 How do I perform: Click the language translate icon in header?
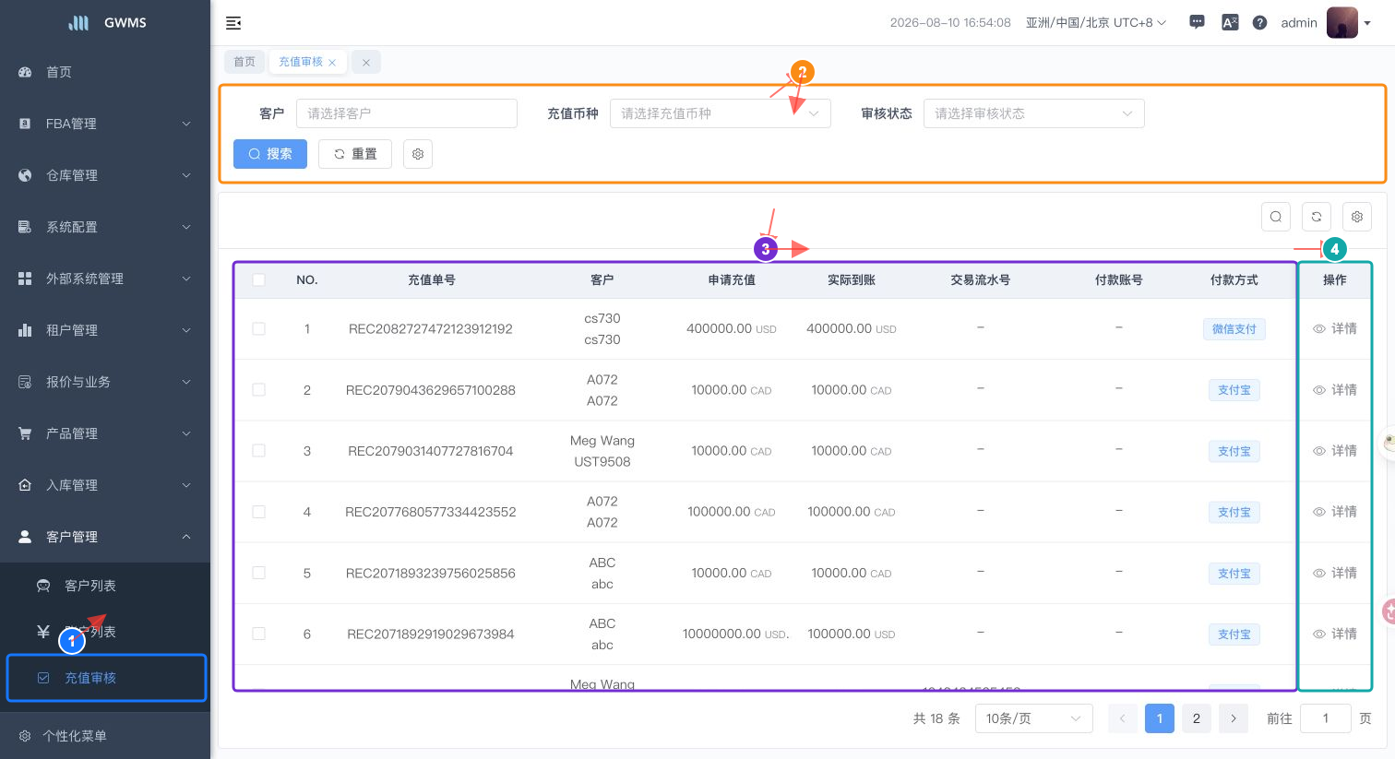click(x=1230, y=22)
